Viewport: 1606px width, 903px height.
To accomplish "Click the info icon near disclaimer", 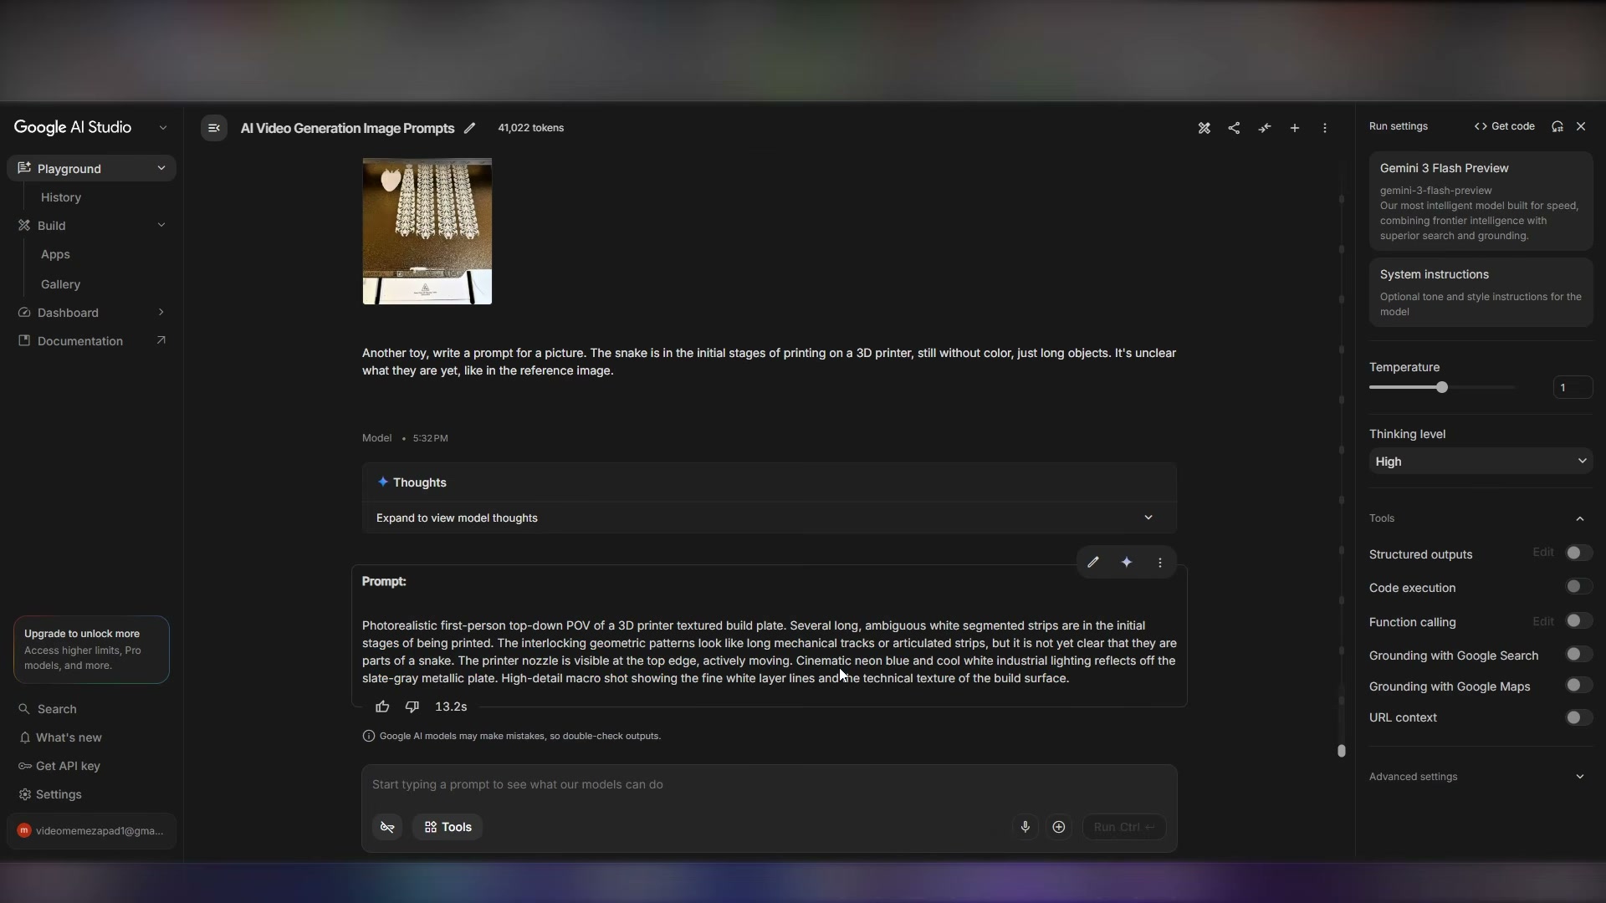I will pos(369,736).
